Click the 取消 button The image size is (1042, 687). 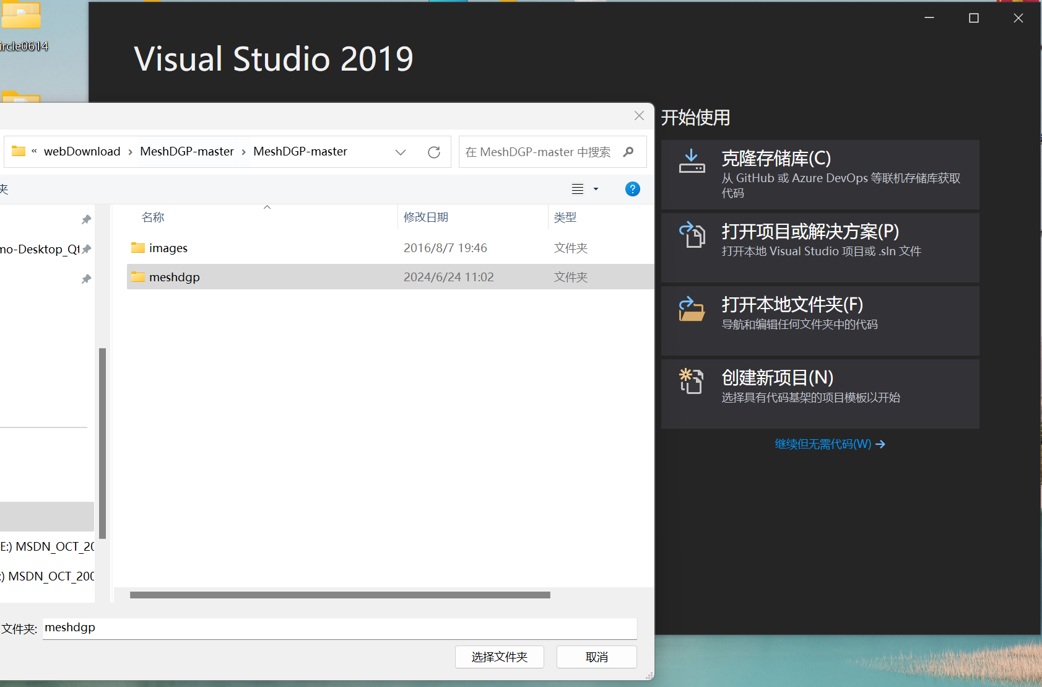(x=597, y=657)
